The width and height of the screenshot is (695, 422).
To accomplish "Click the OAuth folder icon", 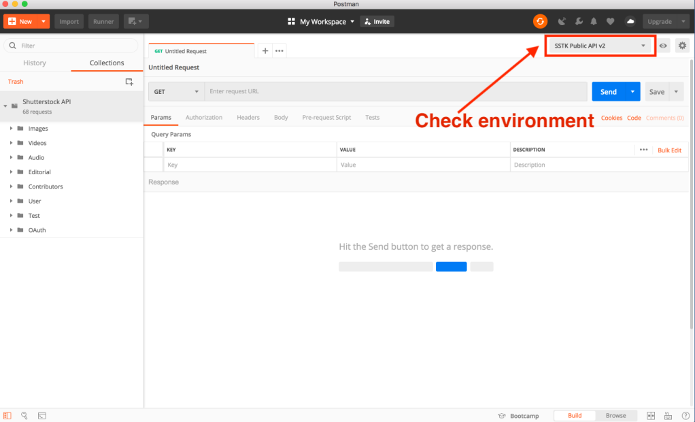I will click(x=20, y=230).
